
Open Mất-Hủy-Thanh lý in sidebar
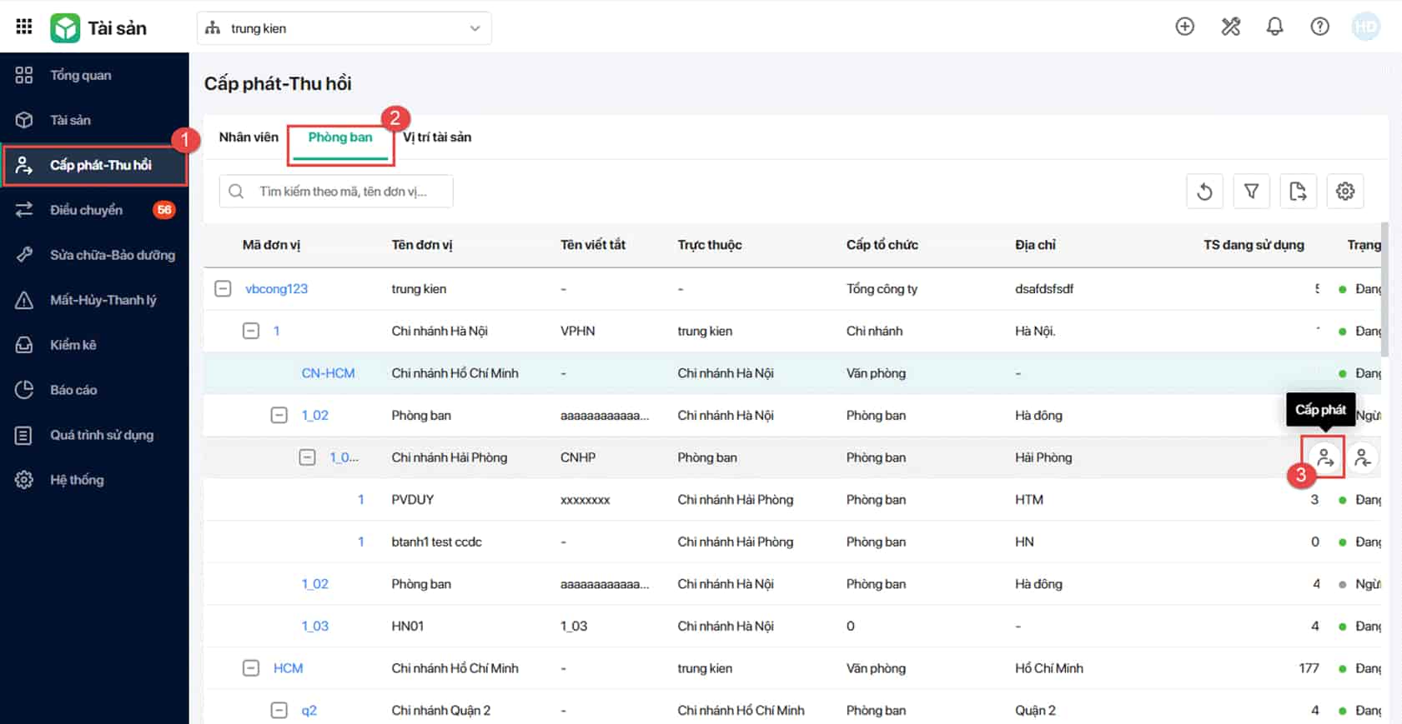click(94, 300)
